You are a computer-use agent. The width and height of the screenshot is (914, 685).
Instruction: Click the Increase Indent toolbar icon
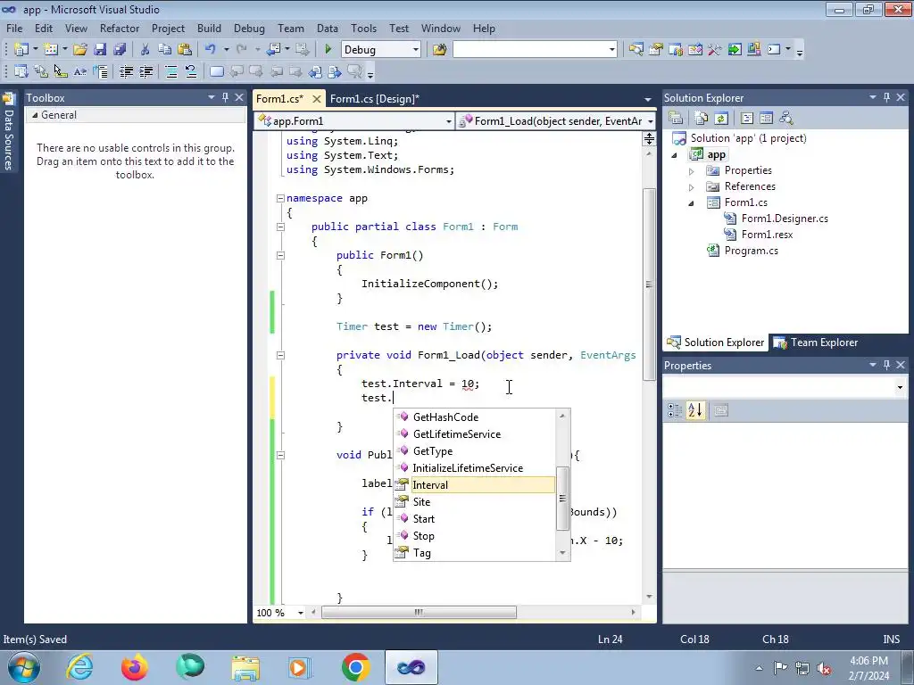tap(146, 71)
